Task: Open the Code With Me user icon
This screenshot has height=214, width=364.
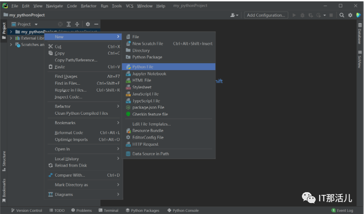Action: pyautogui.click(x=234, y=15)
